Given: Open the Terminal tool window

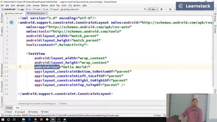Looking at the screenshot, I should (x=33, y=112).
